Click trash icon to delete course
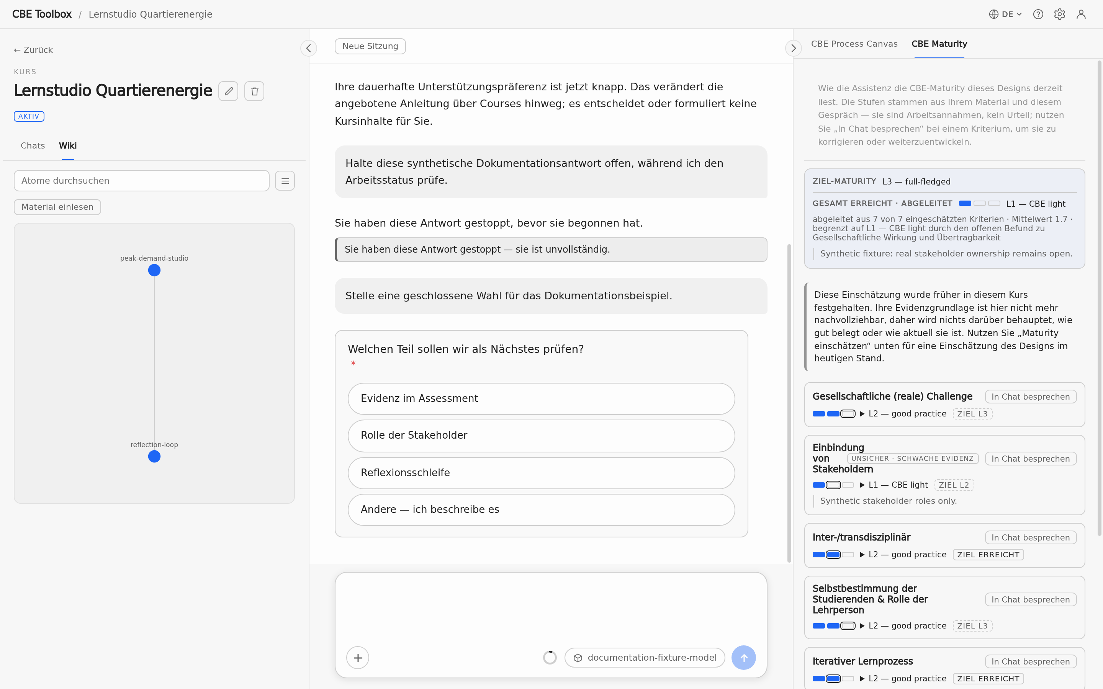Viewport: 1103px width, 689px height. pyautogui.click(x=254, y=91)
